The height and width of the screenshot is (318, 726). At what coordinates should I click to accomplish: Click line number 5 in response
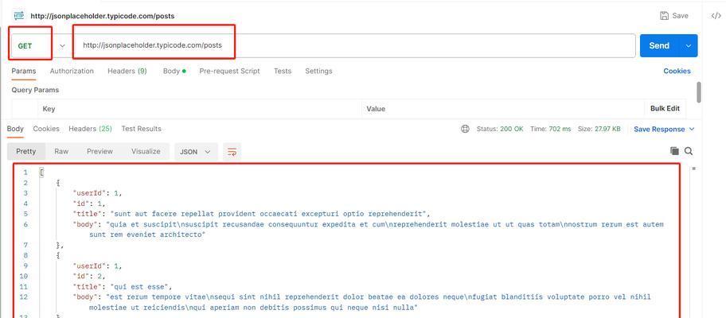[25, 214]
